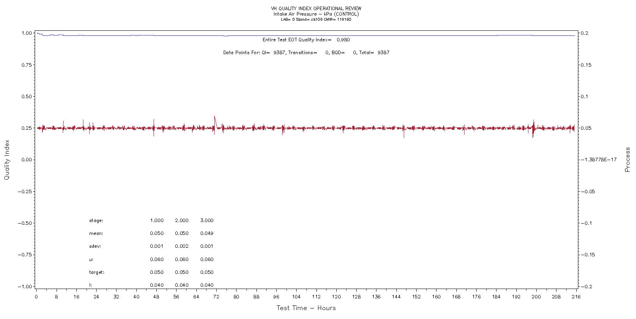This screenshot has width=636, height=319.
Task: Select the stage 3.000 column header value
Action: 207,220
